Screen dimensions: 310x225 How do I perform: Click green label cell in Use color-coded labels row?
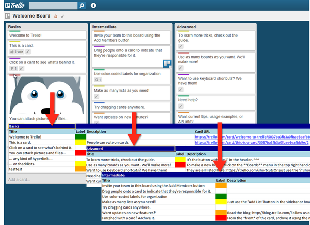click(x=221, y=197)
